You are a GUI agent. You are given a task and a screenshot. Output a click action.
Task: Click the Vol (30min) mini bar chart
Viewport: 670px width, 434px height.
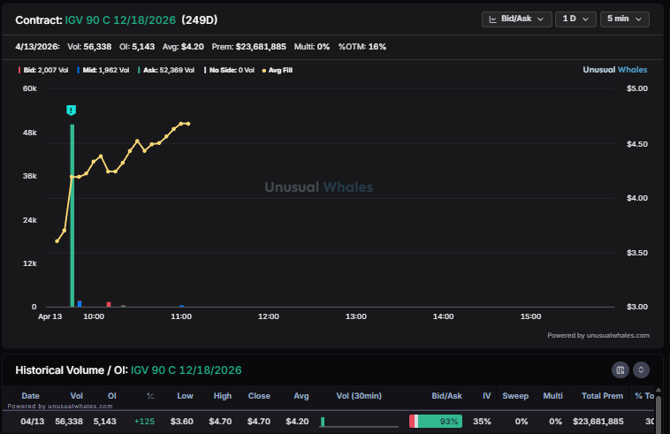click(x=359, y=422)
